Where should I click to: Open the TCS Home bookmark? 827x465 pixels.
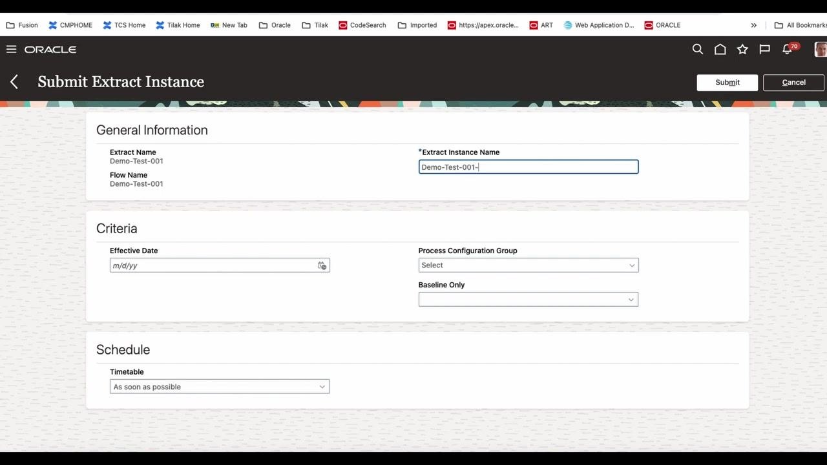point(125,25)
